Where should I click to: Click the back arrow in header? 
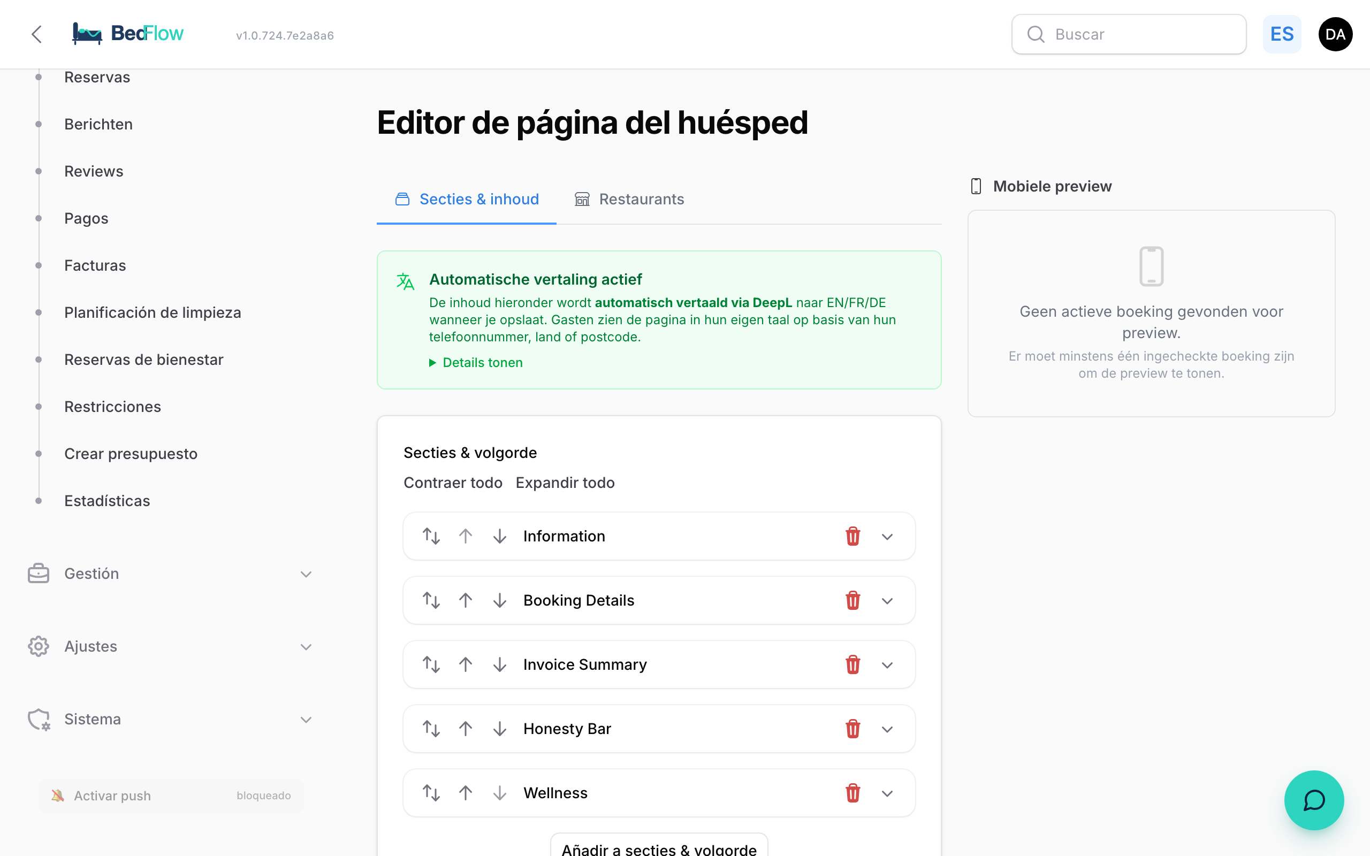pyautogui.click(x=37, y=34)
